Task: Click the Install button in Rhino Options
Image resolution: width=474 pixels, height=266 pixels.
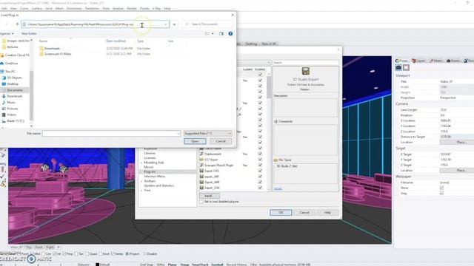Action: click(x=209, y=196)
